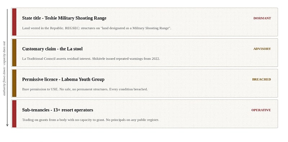The height and width of the screenshot is (142, 288).
Task: Open Permissive licence - Laboma Youth Group heading
Action: click(x=63, y=79)
